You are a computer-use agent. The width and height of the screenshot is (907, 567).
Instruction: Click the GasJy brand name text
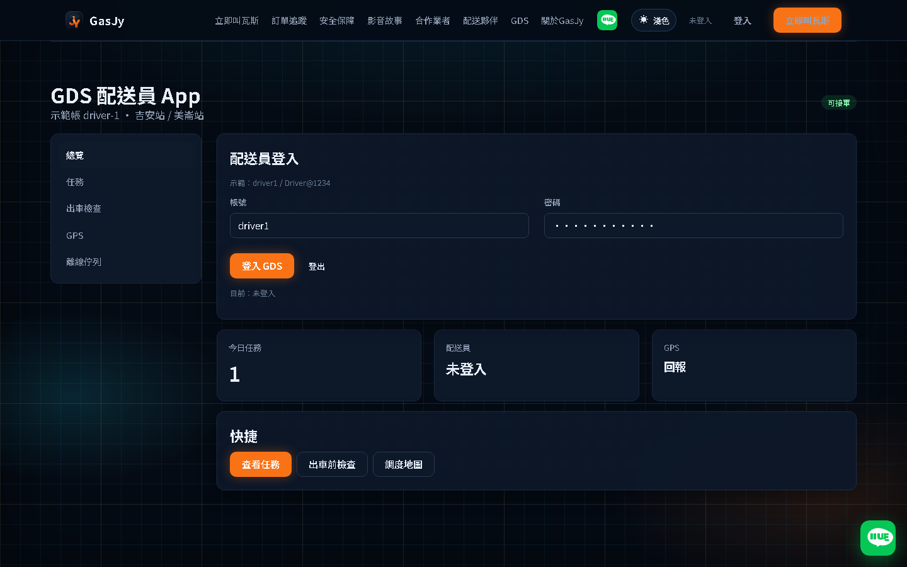click(x=107, y=21)
